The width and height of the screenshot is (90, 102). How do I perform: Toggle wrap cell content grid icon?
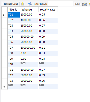[x=23, y=4]
